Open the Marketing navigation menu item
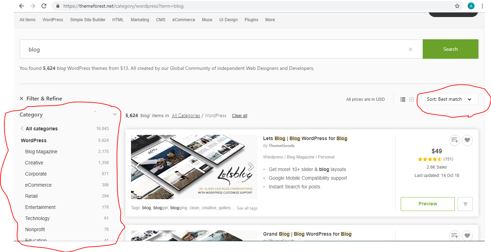This screenshot has height=252, width=491. [140, 20]
